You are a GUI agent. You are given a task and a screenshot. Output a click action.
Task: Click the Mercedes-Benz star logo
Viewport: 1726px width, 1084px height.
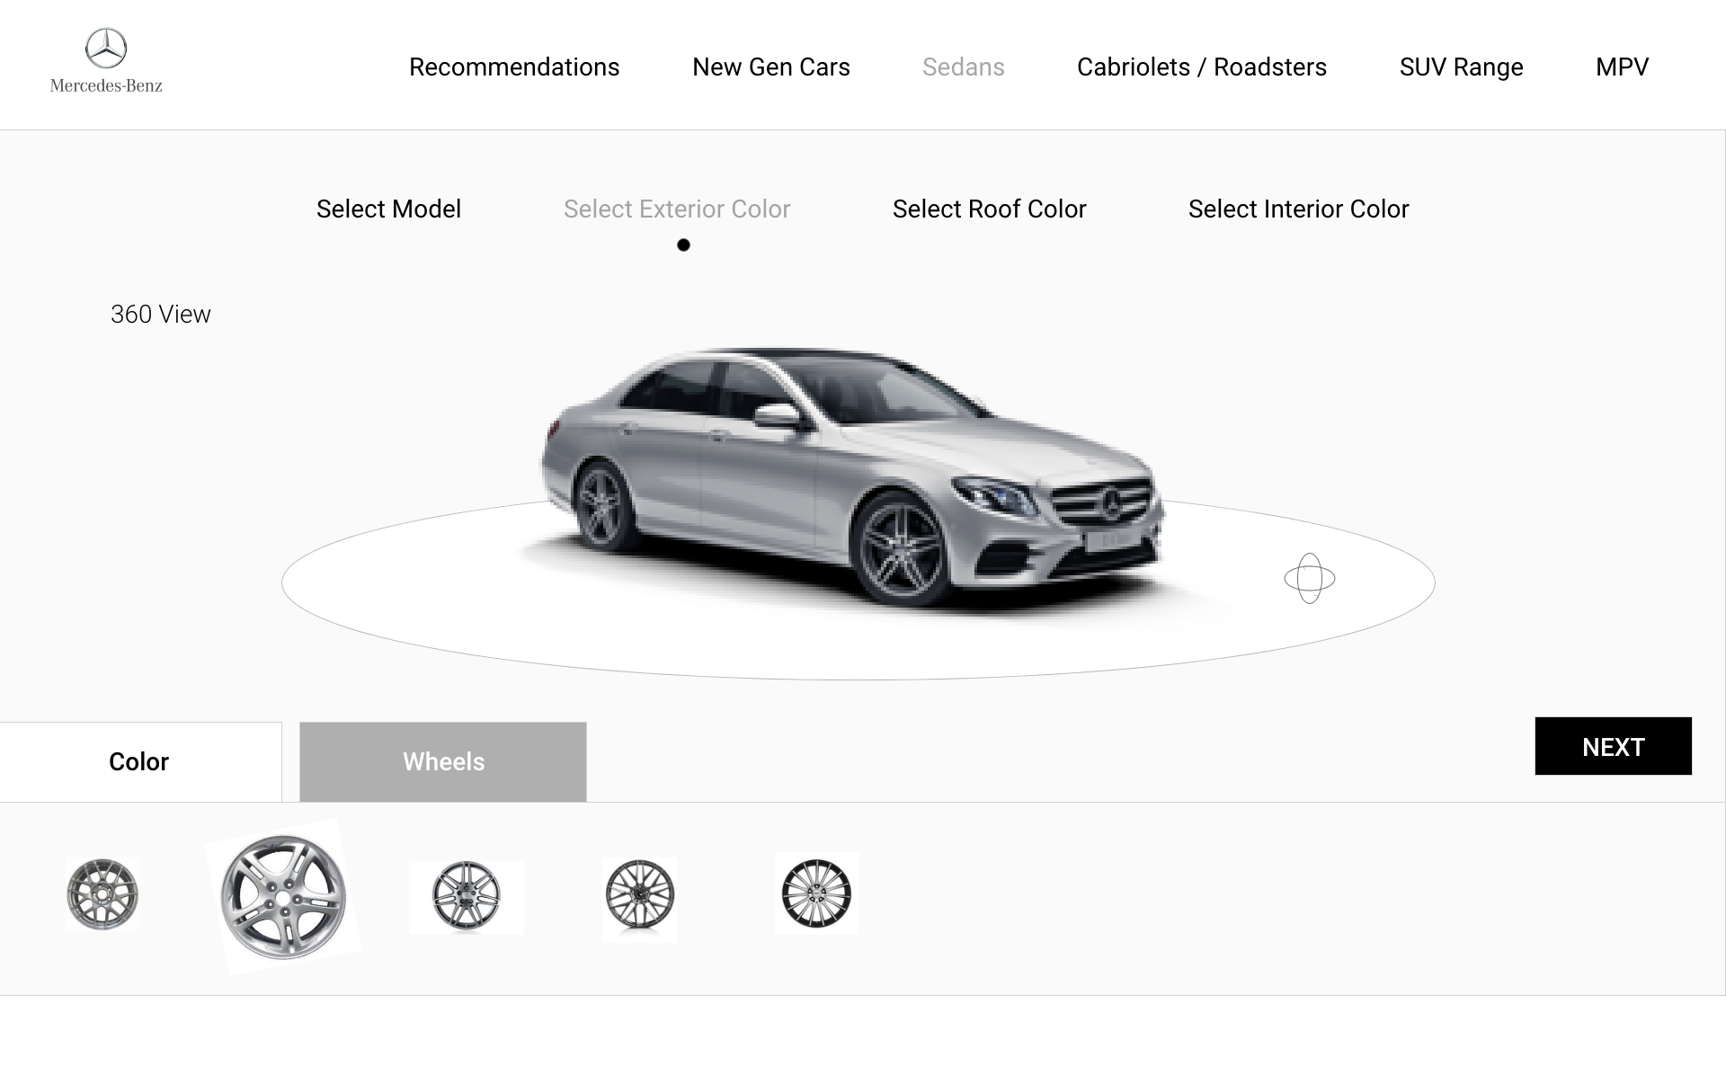pyautogui.click(x=106, y=49)
